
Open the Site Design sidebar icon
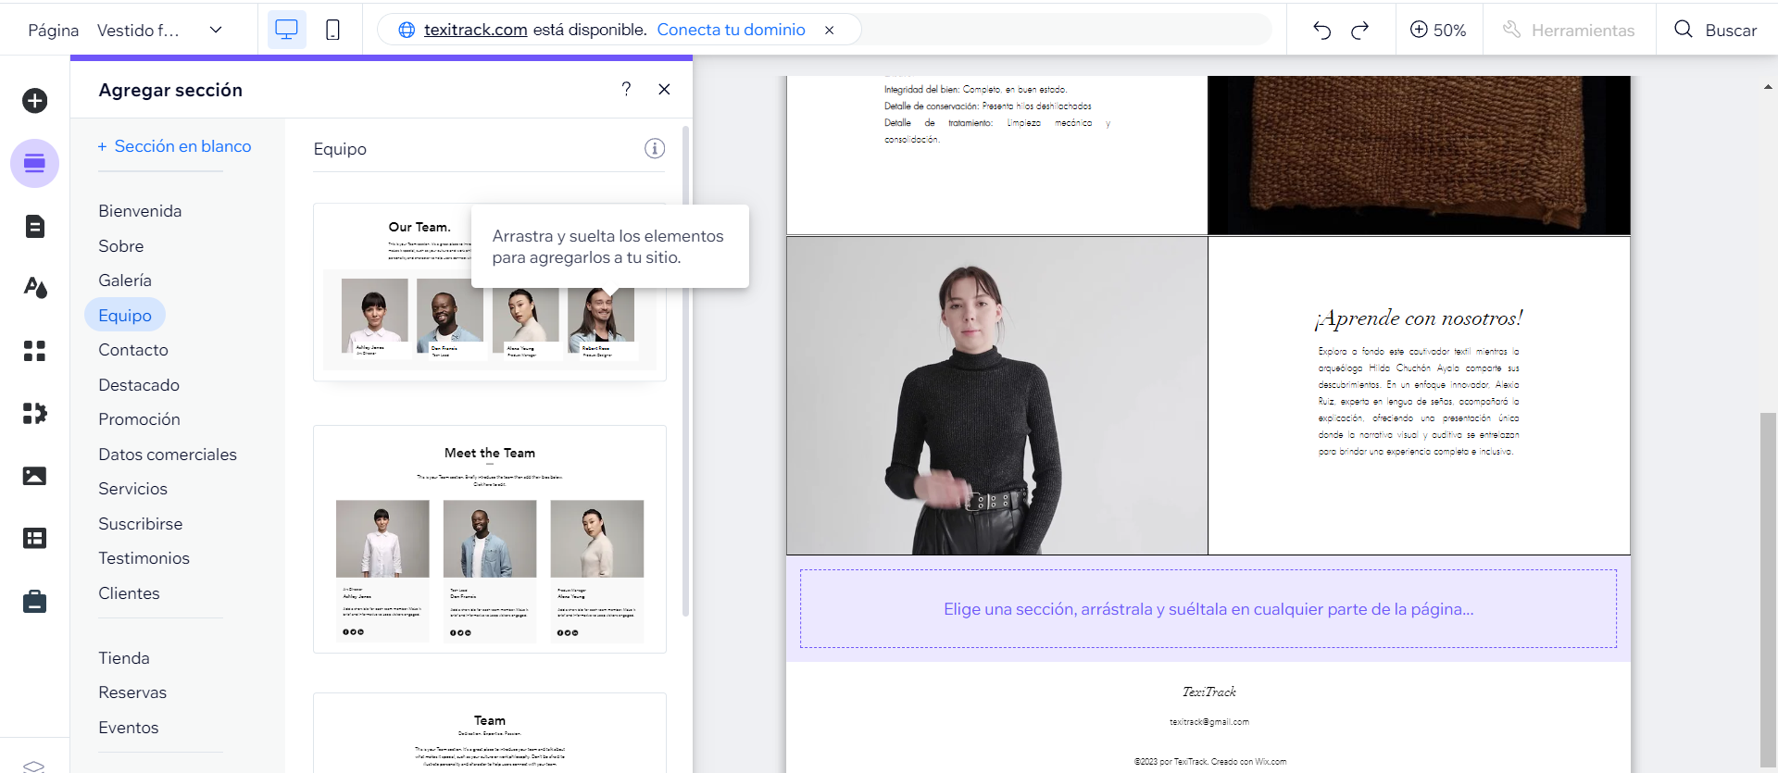click(34, 288)
